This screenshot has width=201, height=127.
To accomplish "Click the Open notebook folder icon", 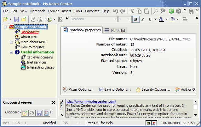I will coord(5,19).
